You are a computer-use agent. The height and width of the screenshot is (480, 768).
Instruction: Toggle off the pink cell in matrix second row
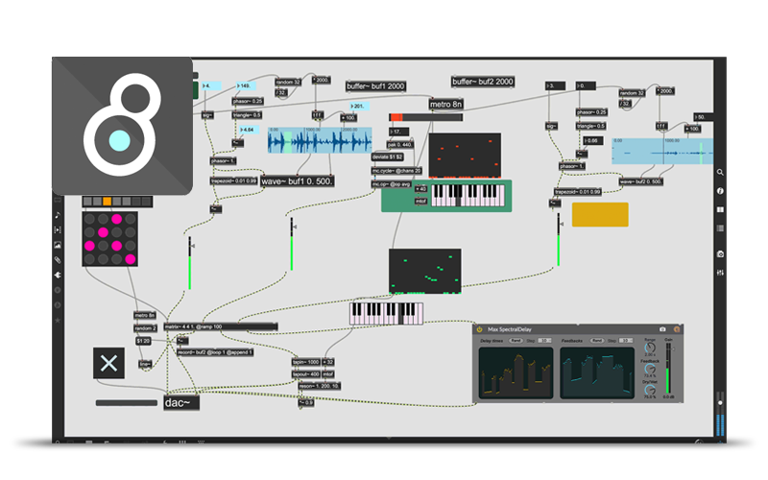pos(103,232)
